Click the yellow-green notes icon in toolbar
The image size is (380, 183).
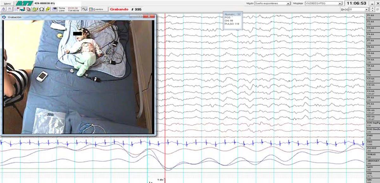(35, 9)
